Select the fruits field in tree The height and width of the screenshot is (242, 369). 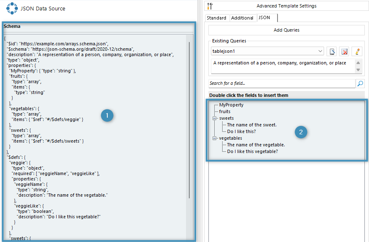tap(225, 111)
